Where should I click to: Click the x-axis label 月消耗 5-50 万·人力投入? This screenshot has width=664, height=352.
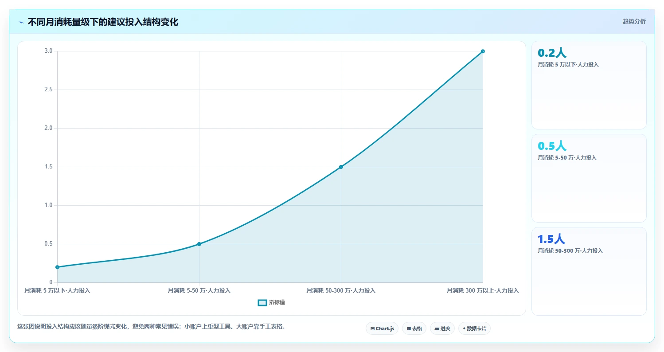click(199, 290)
